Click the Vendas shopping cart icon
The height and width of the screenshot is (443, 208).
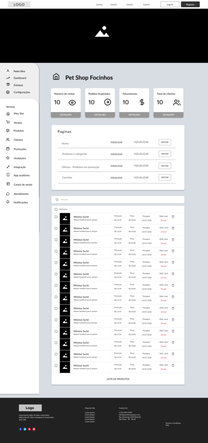[8, 122]
